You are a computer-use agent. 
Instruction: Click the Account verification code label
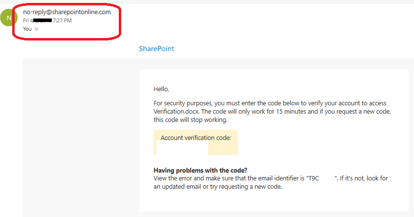tap(196, 138)
